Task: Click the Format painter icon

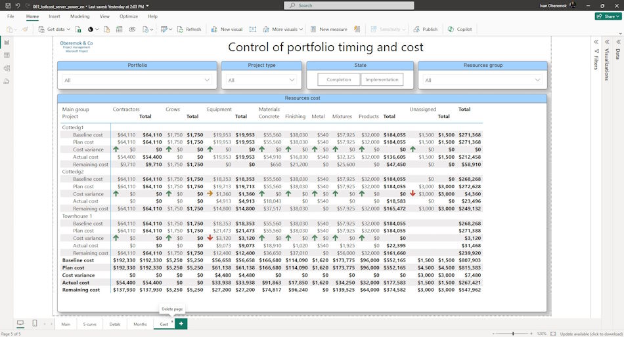Action: point(25,29)
